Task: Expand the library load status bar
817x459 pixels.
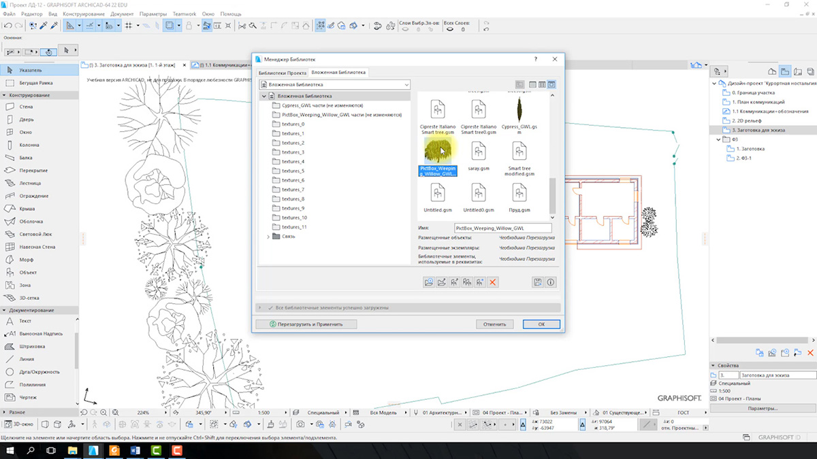Action: coord(259,308)
